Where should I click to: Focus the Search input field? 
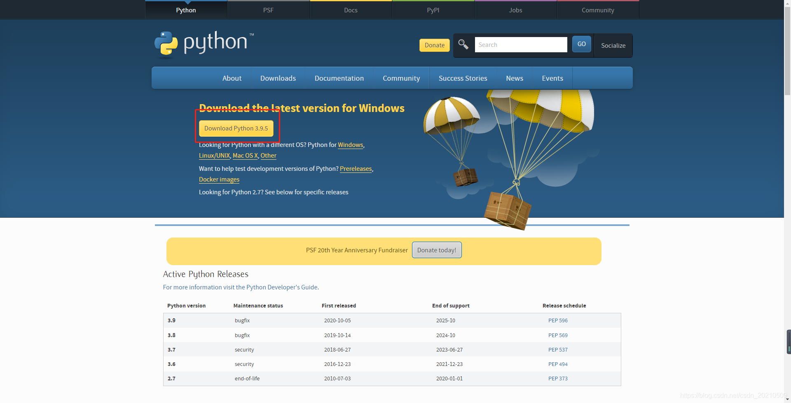point(521,44)
